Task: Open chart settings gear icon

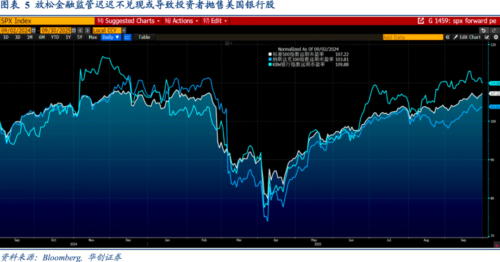Action: 495,37
